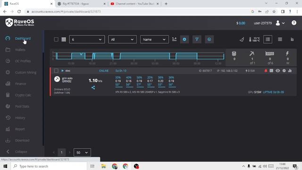Click the red alert bell icon
Viewport: 302px width, 170px height.
[266, 71]
